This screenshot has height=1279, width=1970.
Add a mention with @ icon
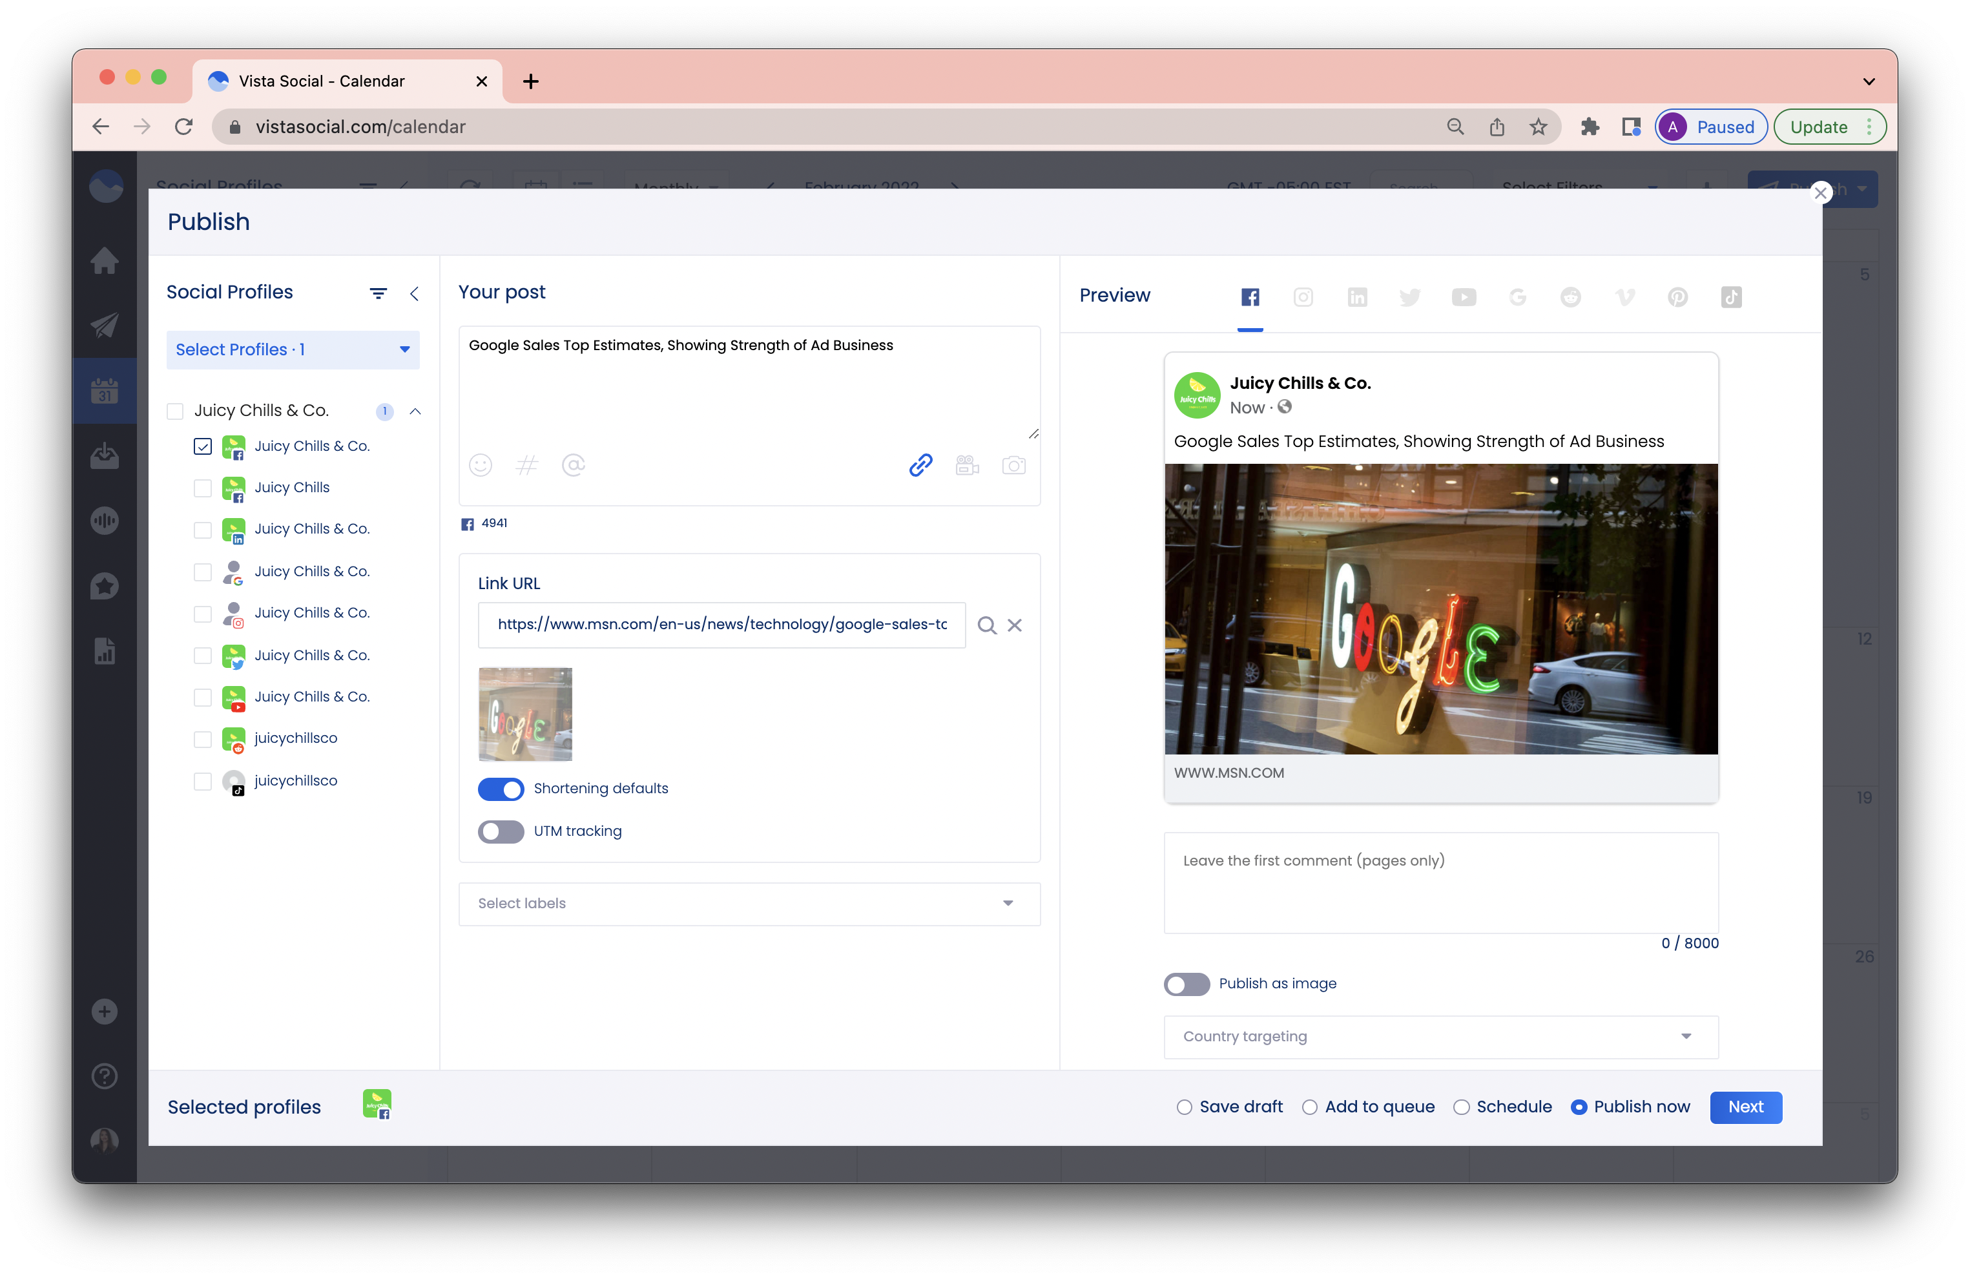point(573,465)
